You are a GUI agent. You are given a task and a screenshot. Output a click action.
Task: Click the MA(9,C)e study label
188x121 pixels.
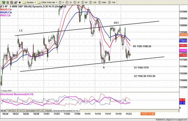click(x=5, y=15)
